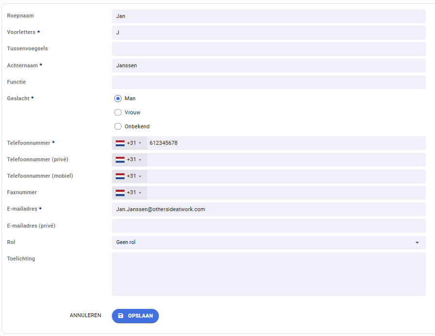Choose Onbekend as gender

click(x=118, y=126)
